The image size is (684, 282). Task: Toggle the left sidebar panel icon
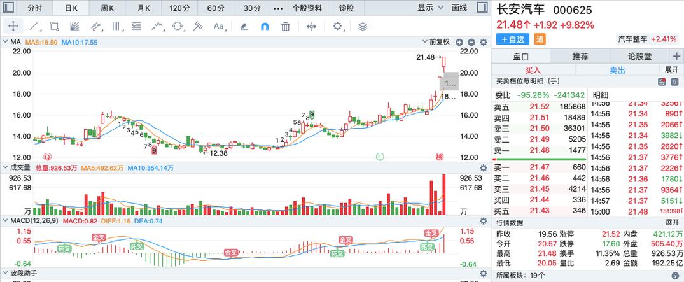point(9,8)
